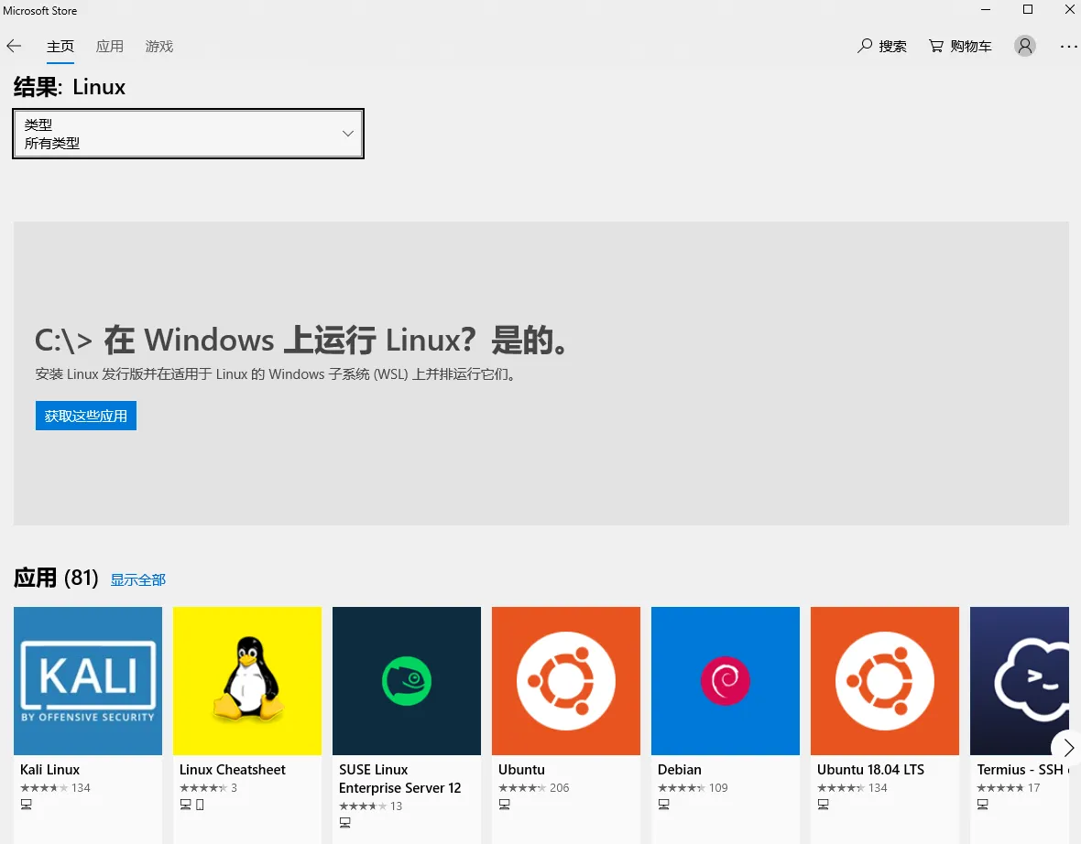Image resolution: width=1081 pixels, height=844 pixels.
Task: Maximize the Microsoft Store window
Action: click(x=1028, y=10)
